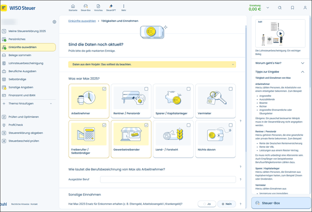Click the video thumbnail in help panel
The width and height of the screenshot is (312, 212).
280,34
